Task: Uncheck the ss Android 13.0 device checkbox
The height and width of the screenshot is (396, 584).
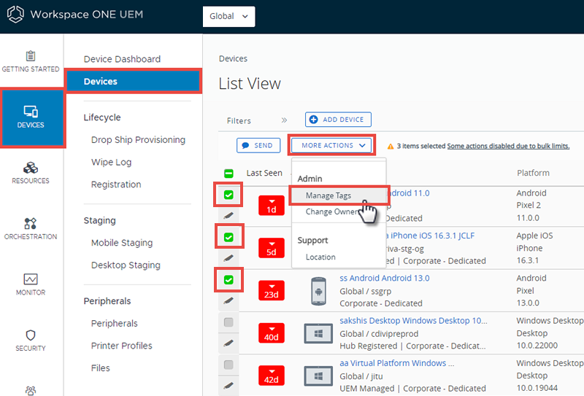Action: [x=228, y=279]
